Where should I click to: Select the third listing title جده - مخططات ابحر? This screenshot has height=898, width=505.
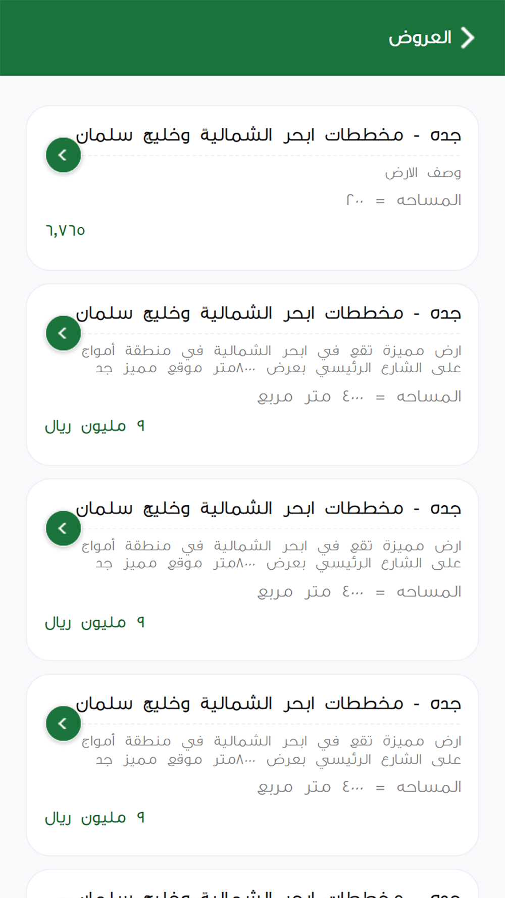[x=268, y=509]
